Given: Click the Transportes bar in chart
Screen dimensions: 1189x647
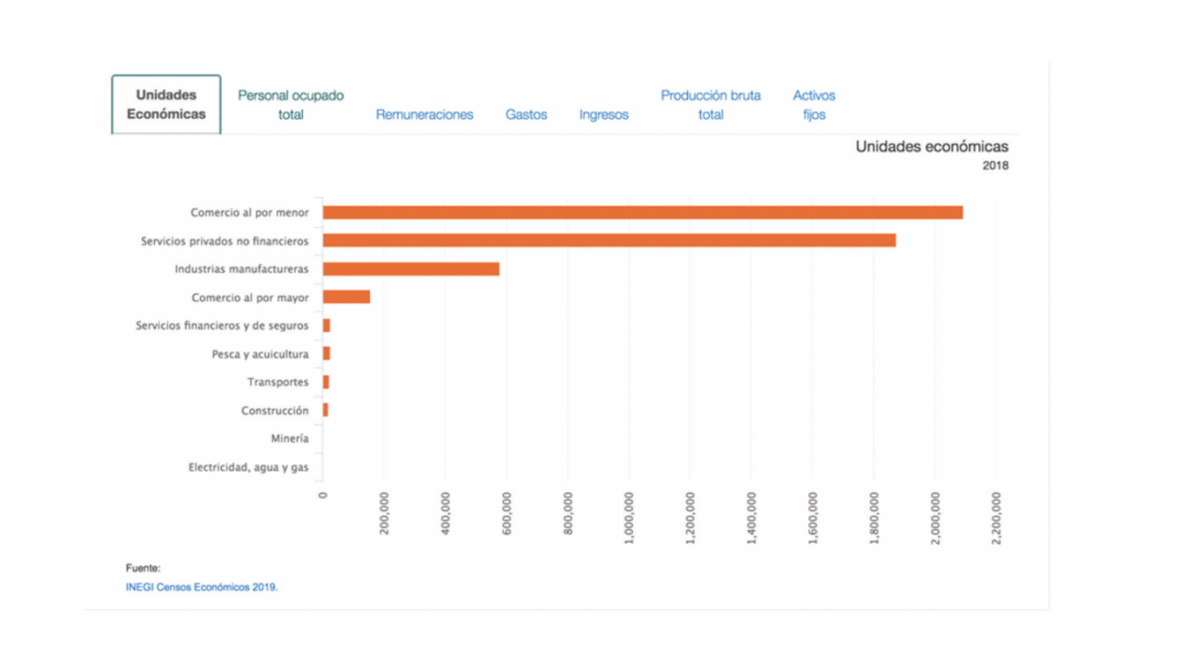Looking at the screenshot, I should 326,382.
